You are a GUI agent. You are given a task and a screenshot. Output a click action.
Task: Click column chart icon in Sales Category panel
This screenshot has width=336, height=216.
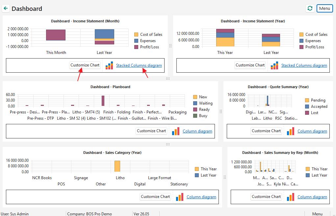click(180, 197)
